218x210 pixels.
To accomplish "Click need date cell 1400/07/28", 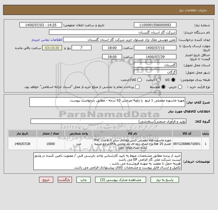I will point(22,144).
